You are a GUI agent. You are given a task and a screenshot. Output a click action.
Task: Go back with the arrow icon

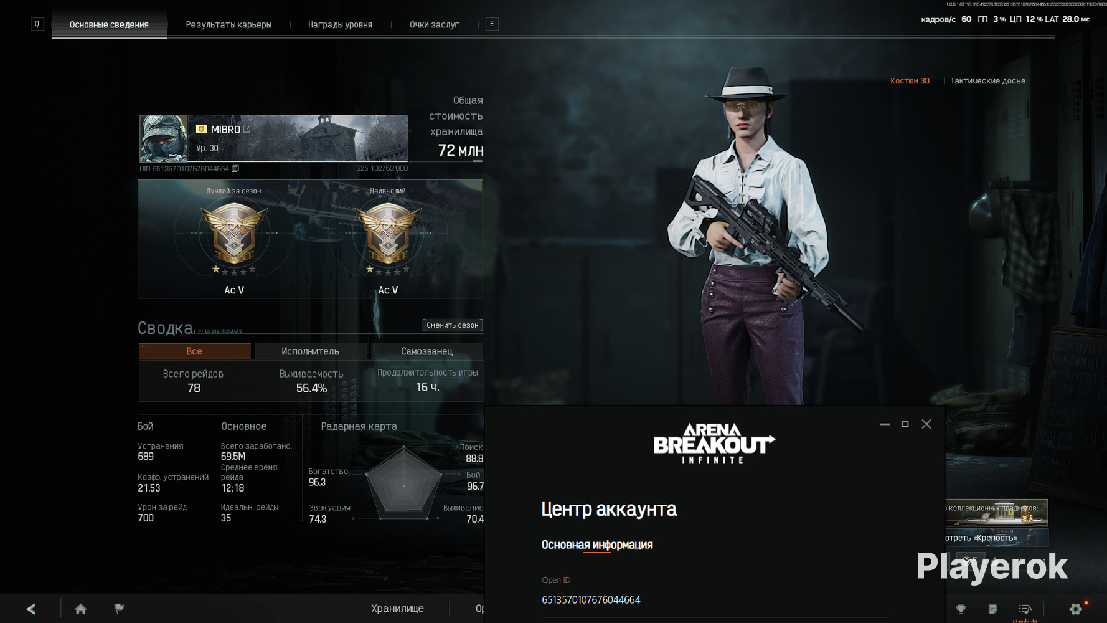pos(31,609)
